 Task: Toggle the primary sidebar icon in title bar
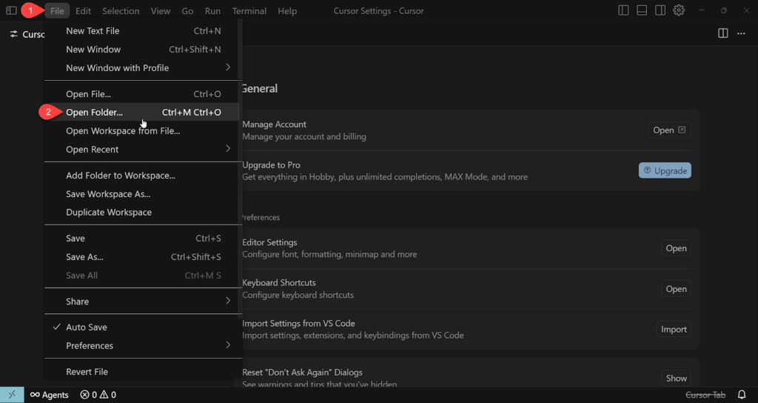point(11,10)
